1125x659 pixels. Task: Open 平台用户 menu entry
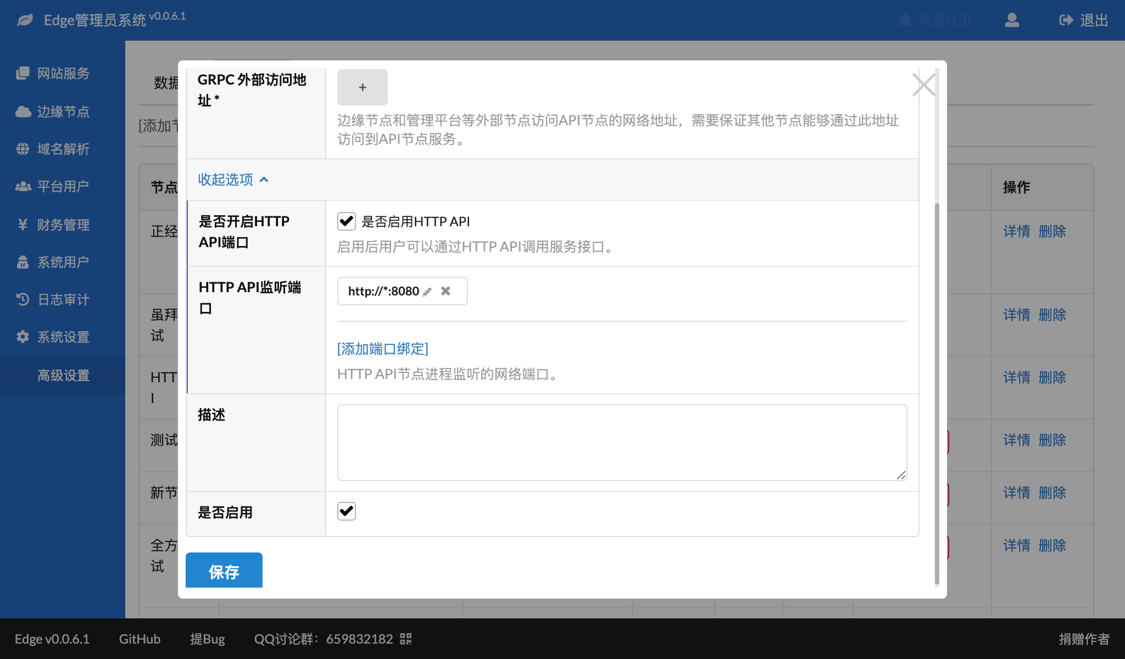click(63, 186)
